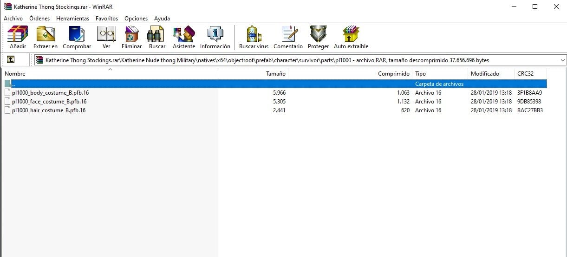This screenshot has width=567, height=257.
Task: Click size value 5.966
Action: click(279, 93)
